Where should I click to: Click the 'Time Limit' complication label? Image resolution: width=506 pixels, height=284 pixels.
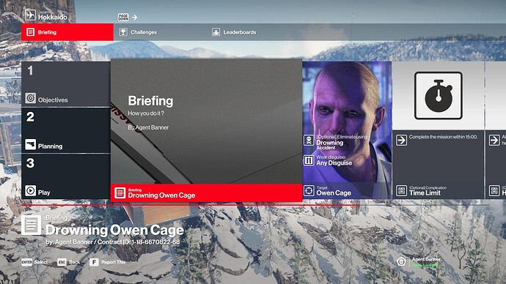coord(425,193)
